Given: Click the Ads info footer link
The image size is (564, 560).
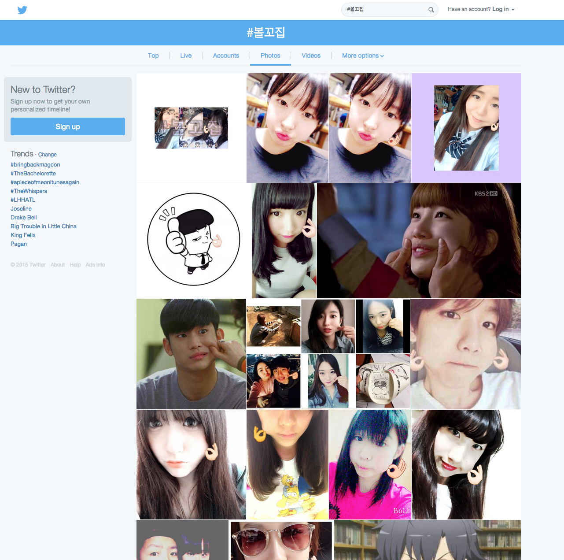Looking at the screenshot, I should [95, 265].
